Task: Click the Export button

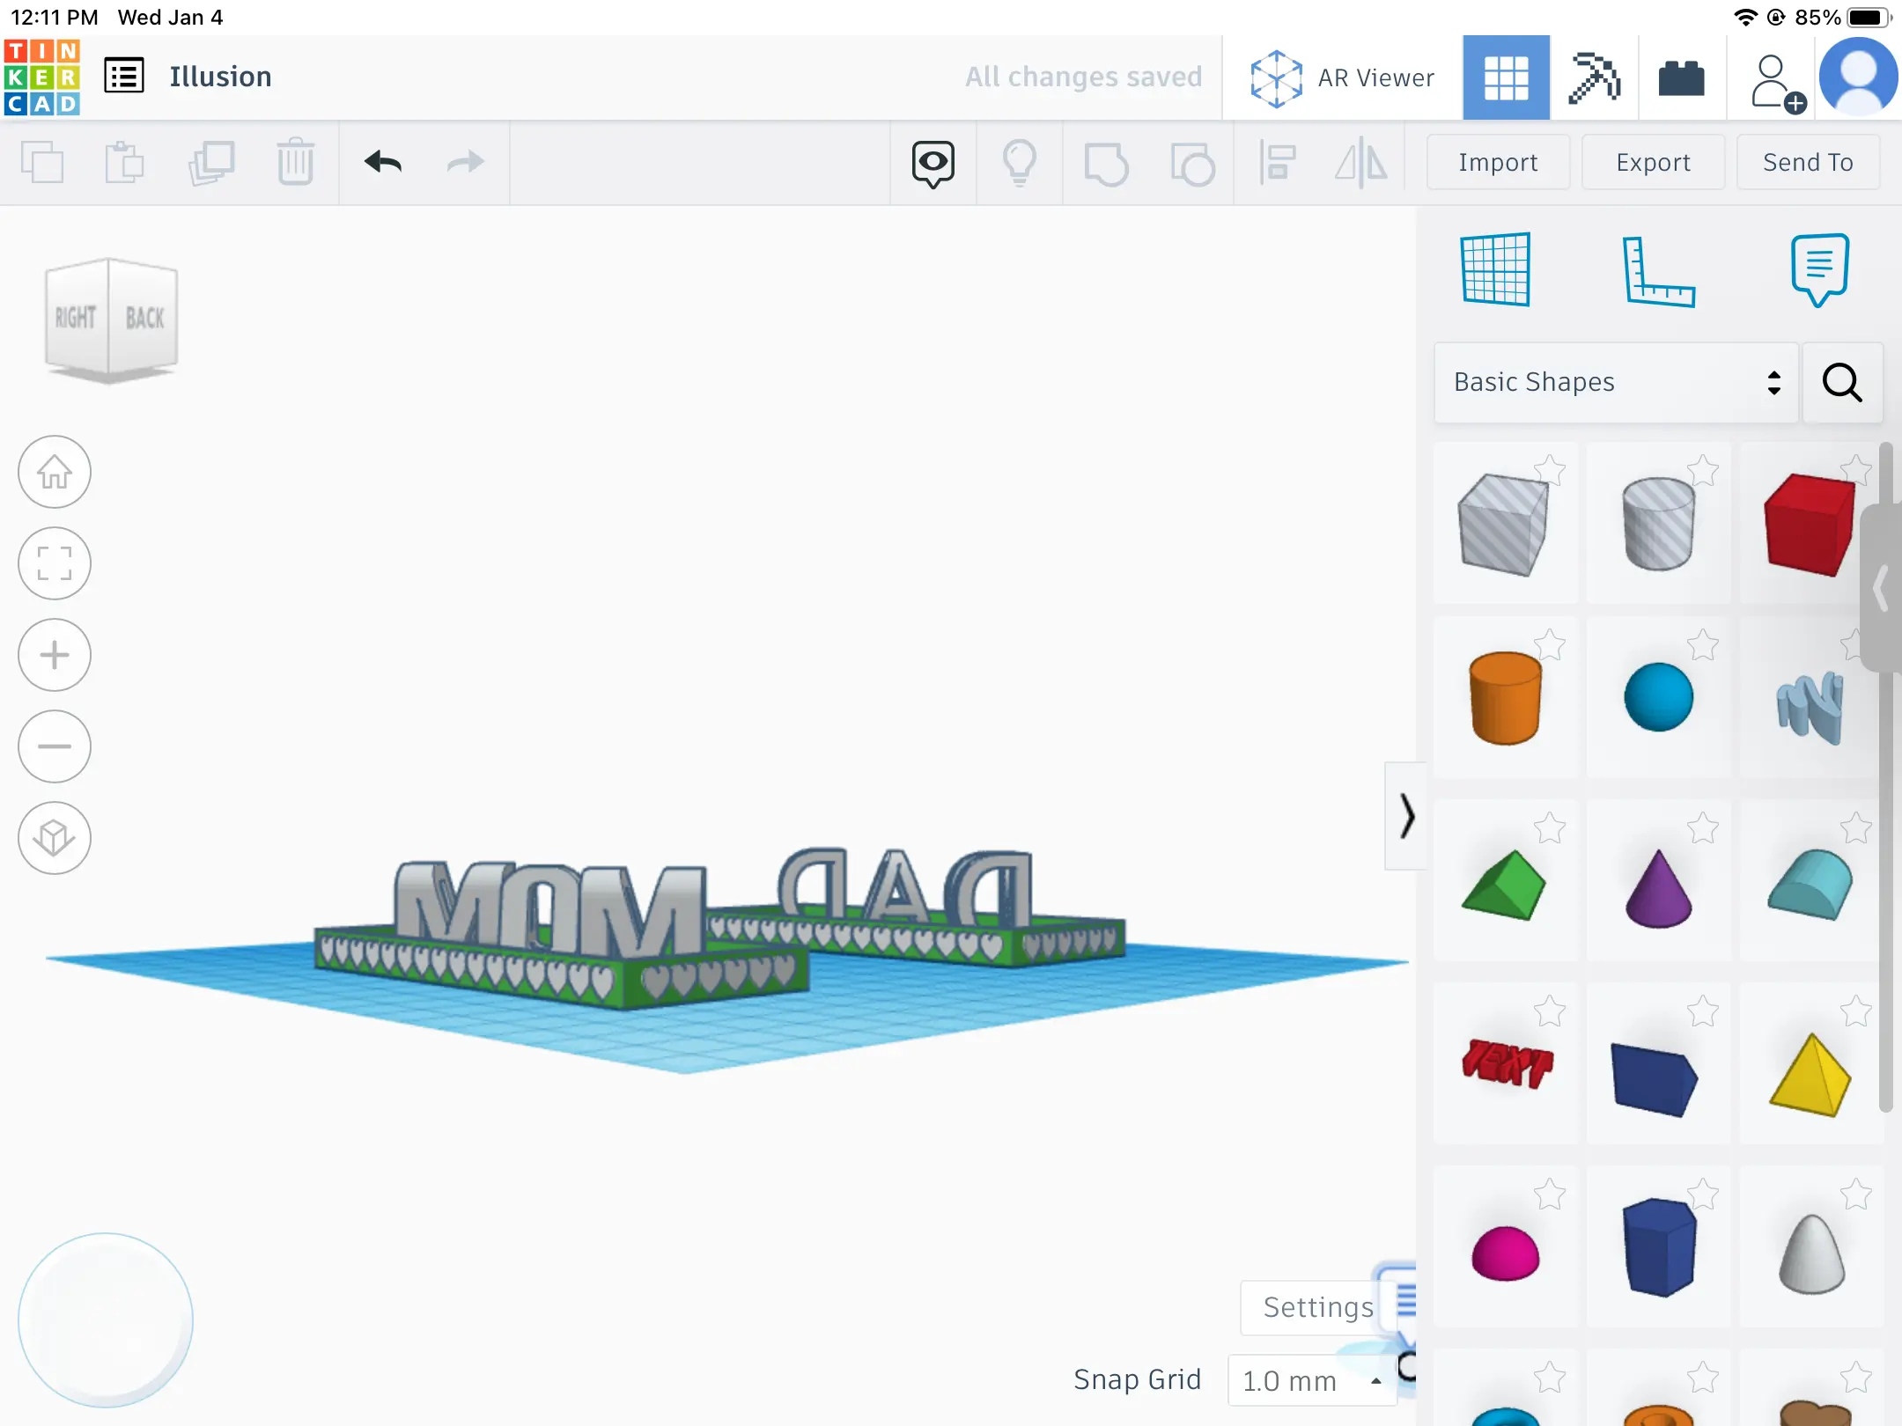Action: (x=1653, y=162)
